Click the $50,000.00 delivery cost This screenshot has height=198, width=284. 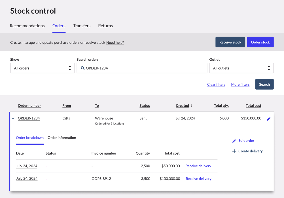click(x=171, y=166)
